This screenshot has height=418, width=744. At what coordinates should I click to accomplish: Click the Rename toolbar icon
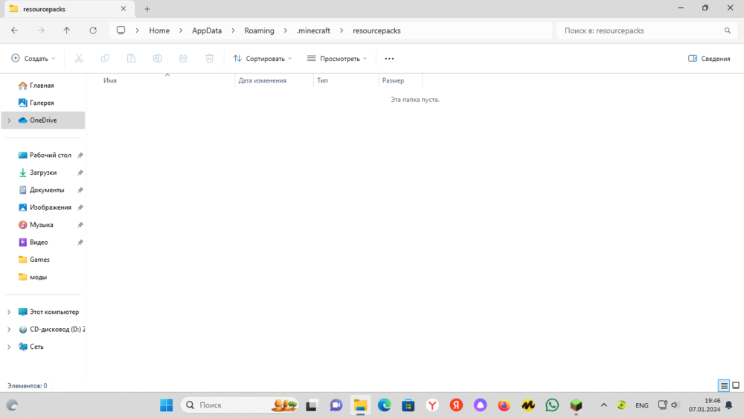[x=157, y=58]
